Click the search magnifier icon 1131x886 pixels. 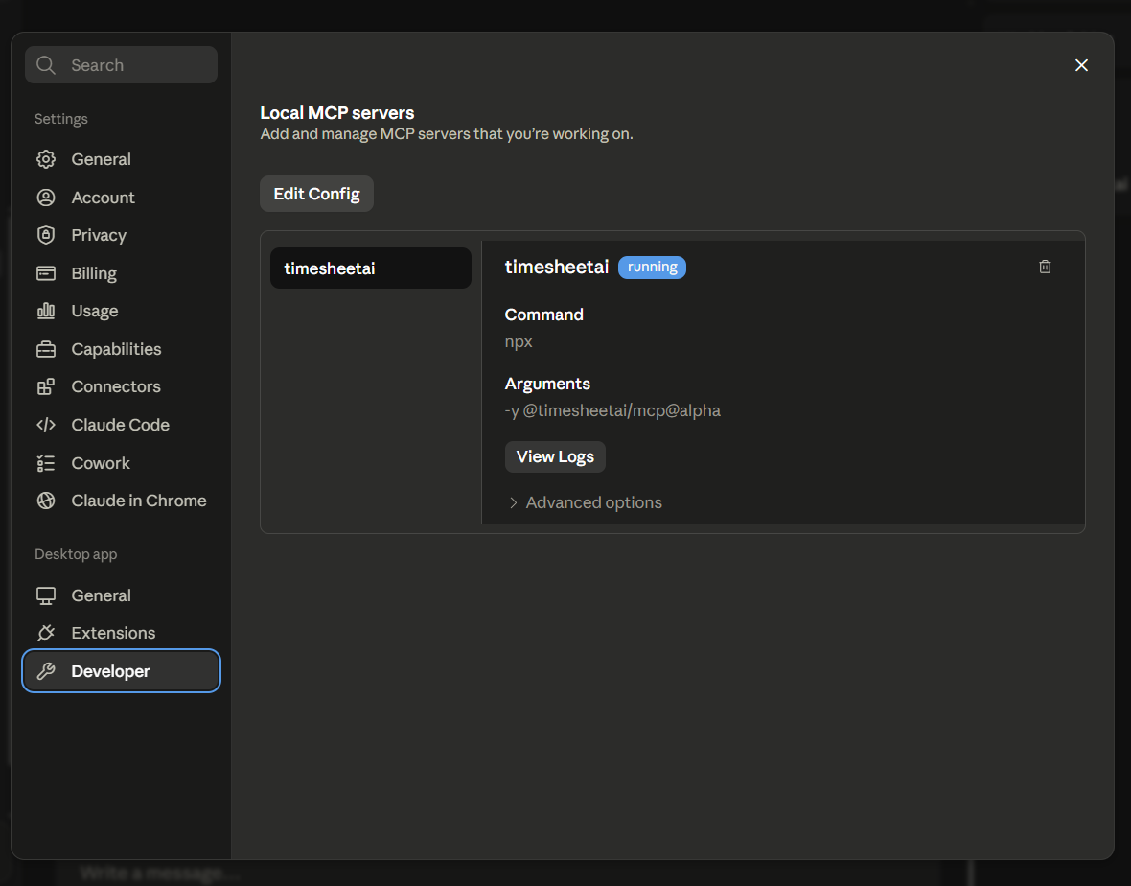[x=46, y=65]
